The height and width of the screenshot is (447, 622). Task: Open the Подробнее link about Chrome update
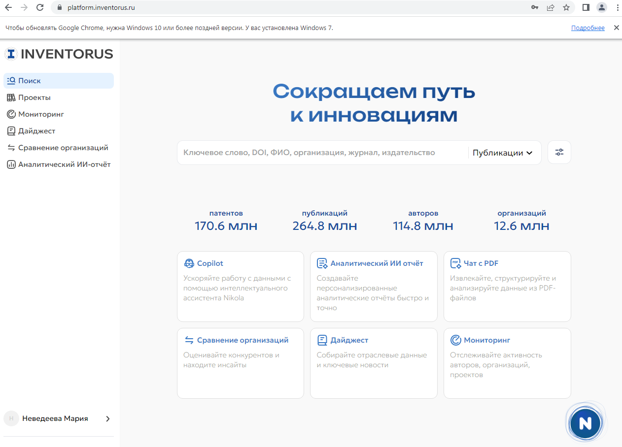point(587,28)
